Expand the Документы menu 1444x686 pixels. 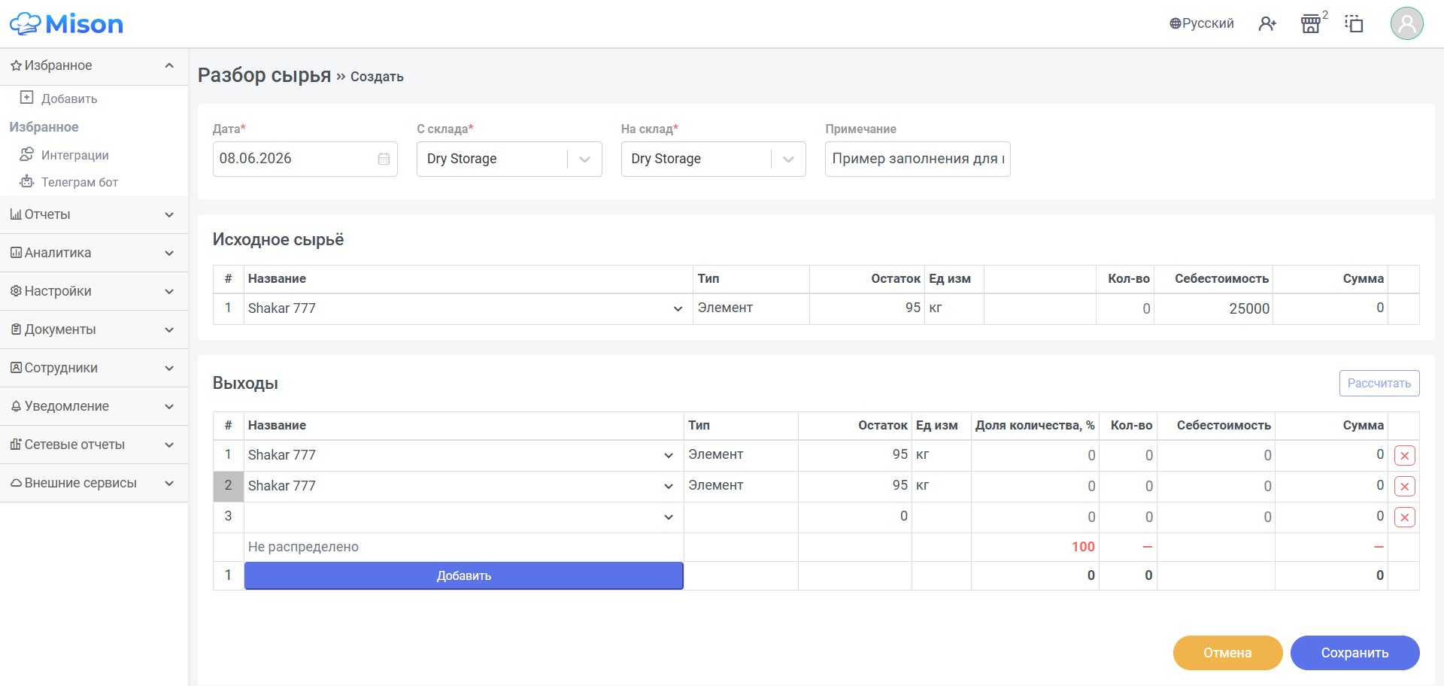coord(94,329)
